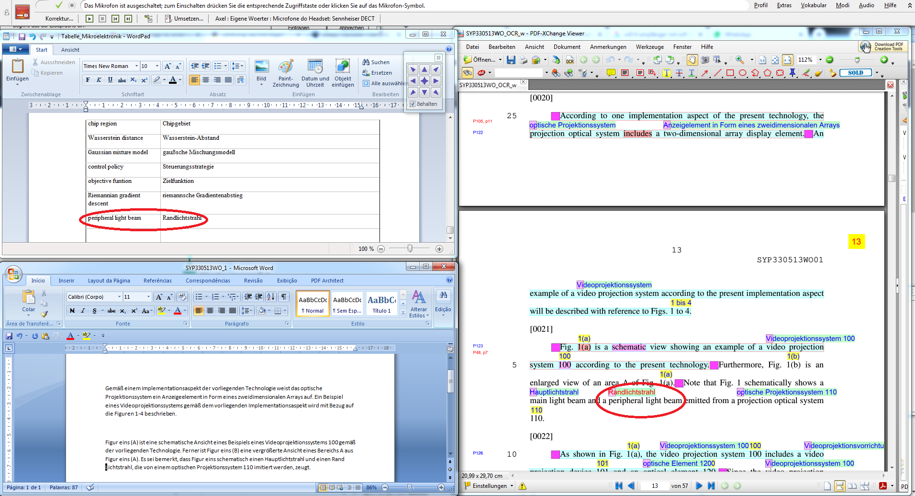
Task: Select the Hand tool in PDF viewer
Action: tap(692, 60)
